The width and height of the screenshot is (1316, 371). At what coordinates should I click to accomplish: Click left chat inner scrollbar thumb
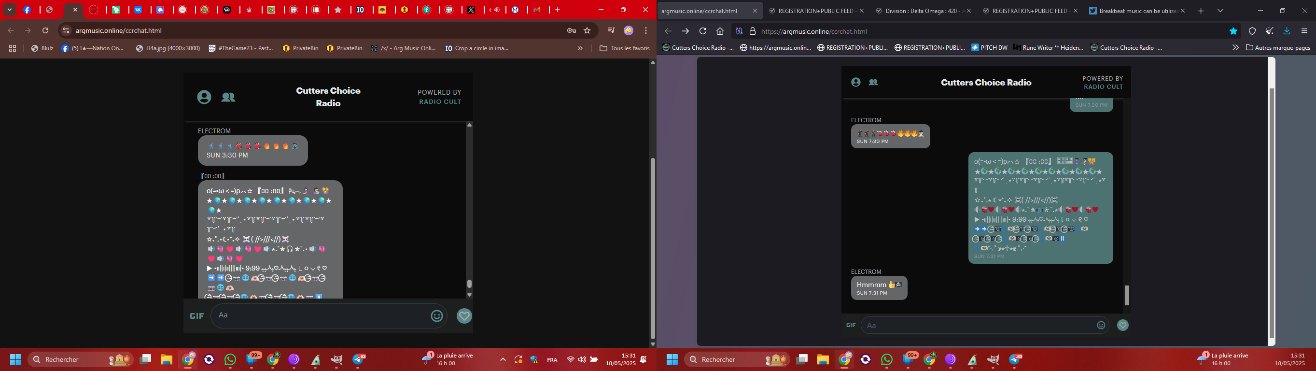click(469, 284)
